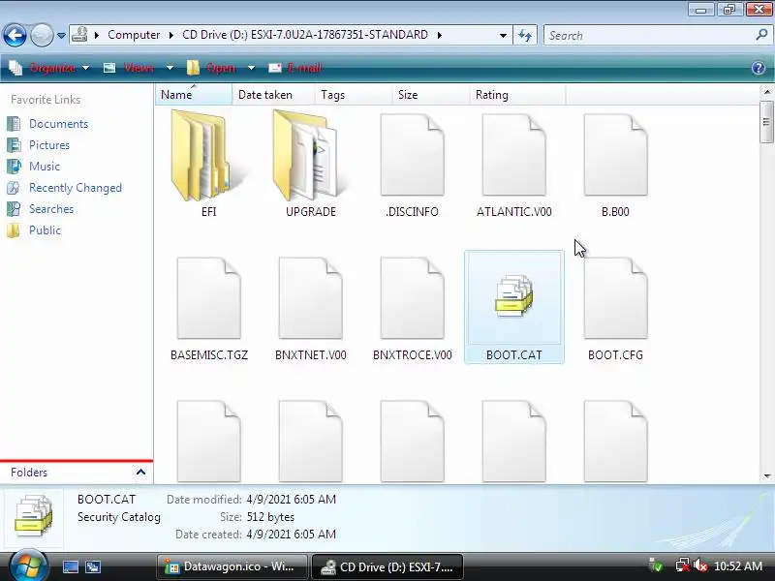Image resolution: width=775 pixels, height=581 pixels.
Task: Open Documents in Favorite Links
Action: pos(58,124)
